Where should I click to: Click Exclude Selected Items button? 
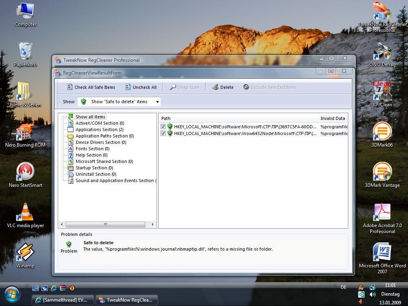(270, 87)
